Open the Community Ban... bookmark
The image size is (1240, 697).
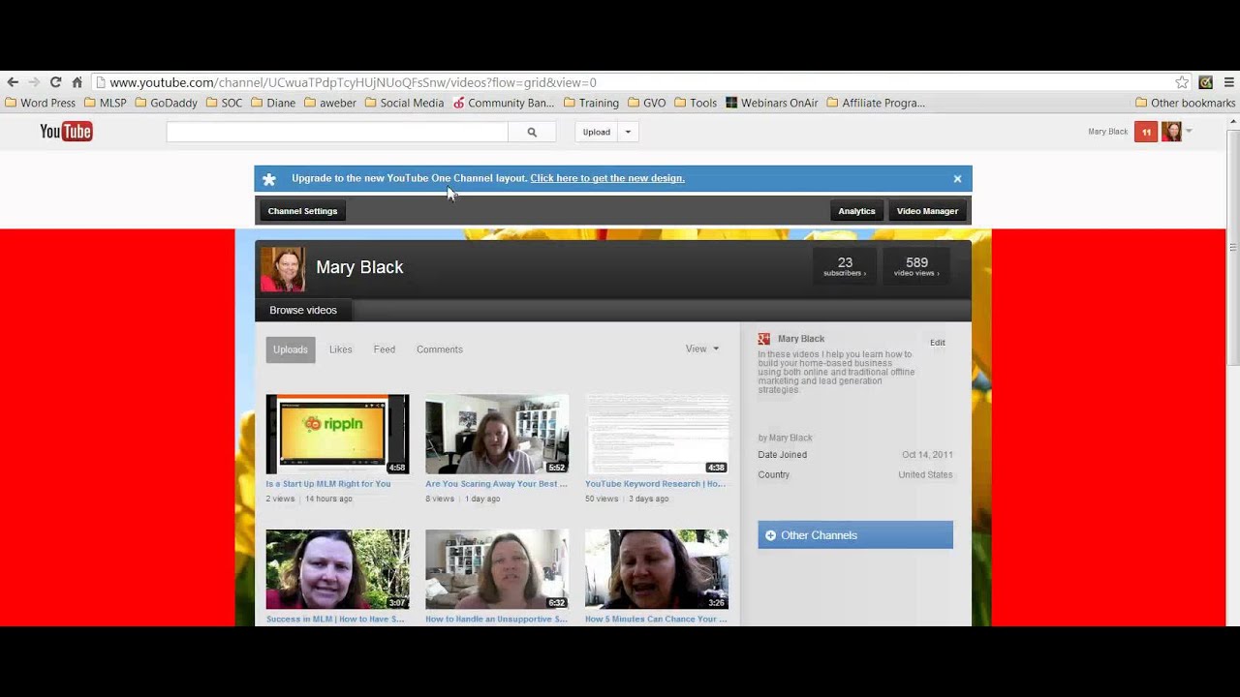504,103
